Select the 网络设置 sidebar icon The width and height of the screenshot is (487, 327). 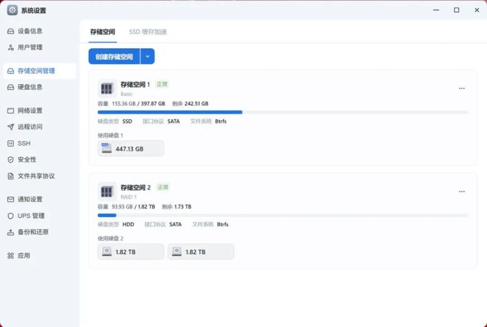coord(10,111)
